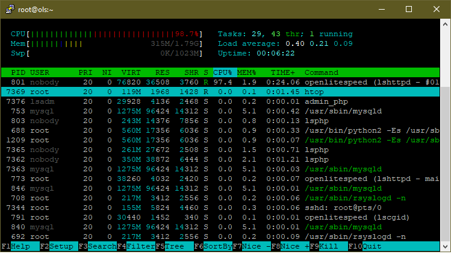Click the TIME+ column header

pyautogui.click(x=282, y=72)
